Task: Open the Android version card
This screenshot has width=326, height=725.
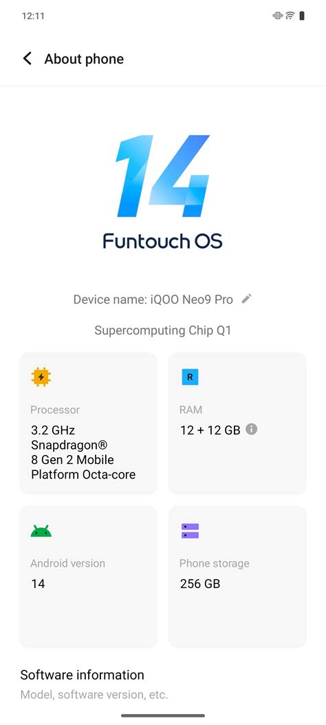Action: pyautogui.click(x=88, y=576)
